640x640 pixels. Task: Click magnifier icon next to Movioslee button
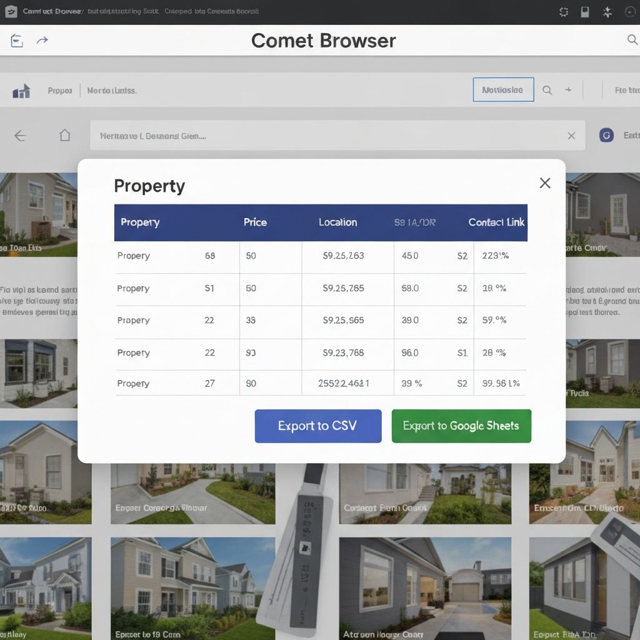pos(547,90)
